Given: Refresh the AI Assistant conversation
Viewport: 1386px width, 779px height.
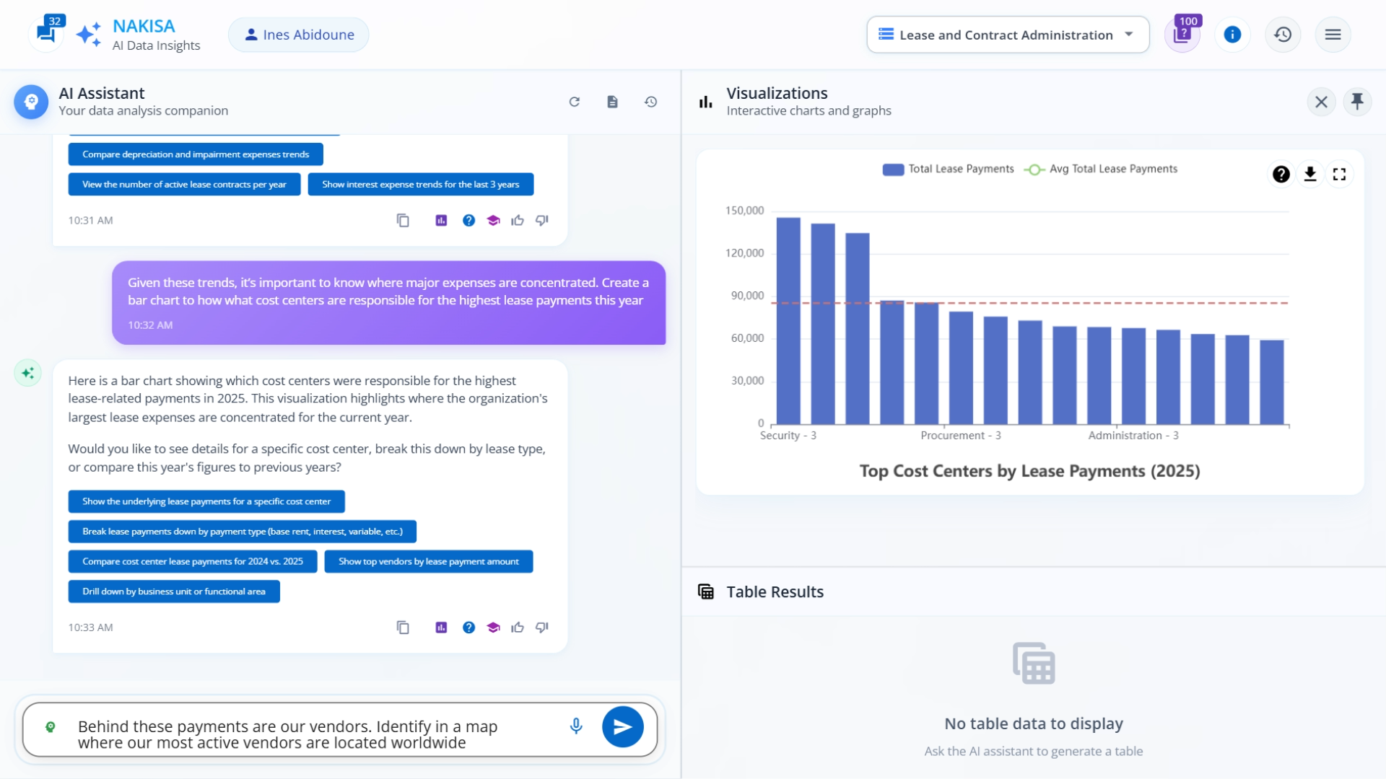Looking at the screenshot, I should coord(575,102).
